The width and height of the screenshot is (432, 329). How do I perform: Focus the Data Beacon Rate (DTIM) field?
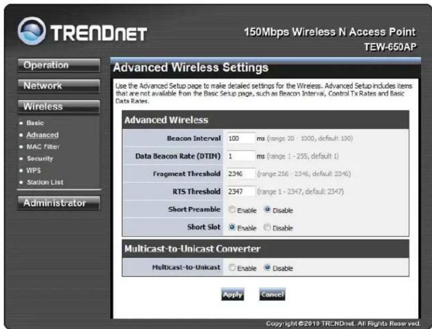241,156
